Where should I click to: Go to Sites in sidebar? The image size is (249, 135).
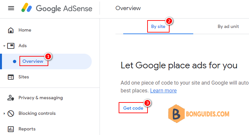pos(24,77)
